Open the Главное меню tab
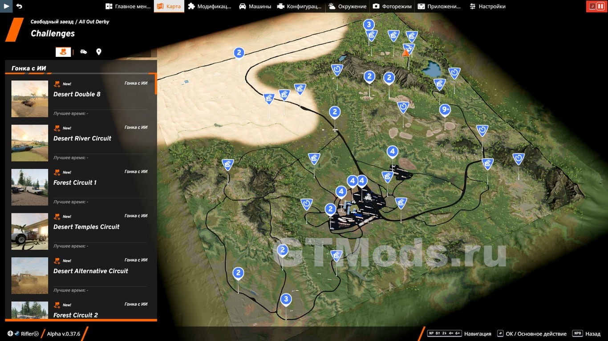Screen dimensions: 608x341 click(128, 6)
